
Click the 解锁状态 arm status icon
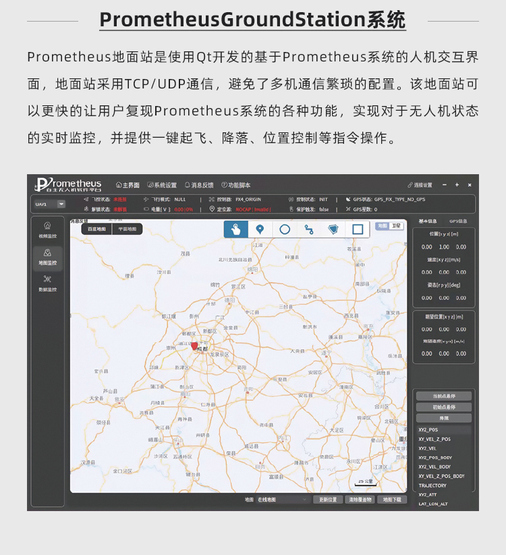coord(86,209)
